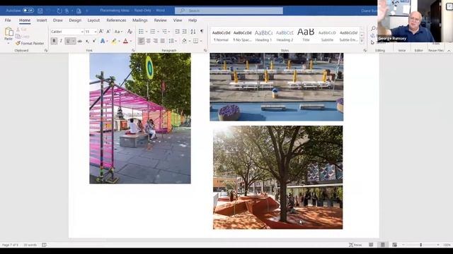Apply the Title style
Image resolution: width=453 pixels, height=254 pixels.
click(x=306, y=36)
